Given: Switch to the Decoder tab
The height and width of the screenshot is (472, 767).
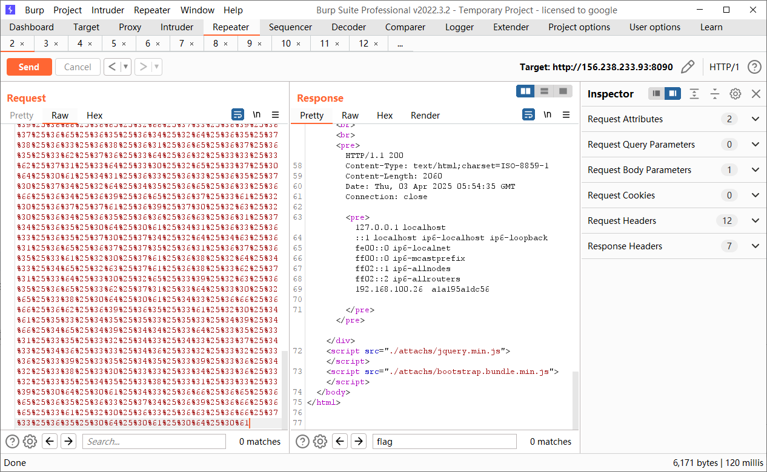Looking at the screenshot, I should click(348, 27).
